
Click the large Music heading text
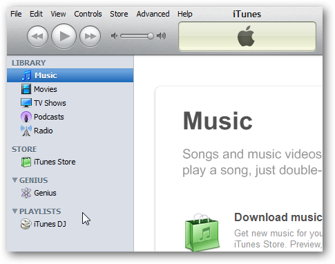point(218,121)
